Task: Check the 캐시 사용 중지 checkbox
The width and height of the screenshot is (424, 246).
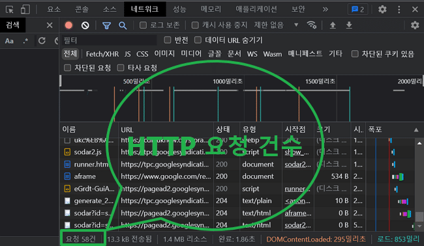Action: click(x=195, y=25)
